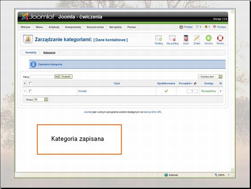This screenshot has height=189, width=251.
Task: Open the Kontakt category link
Action: coord(83,91)
